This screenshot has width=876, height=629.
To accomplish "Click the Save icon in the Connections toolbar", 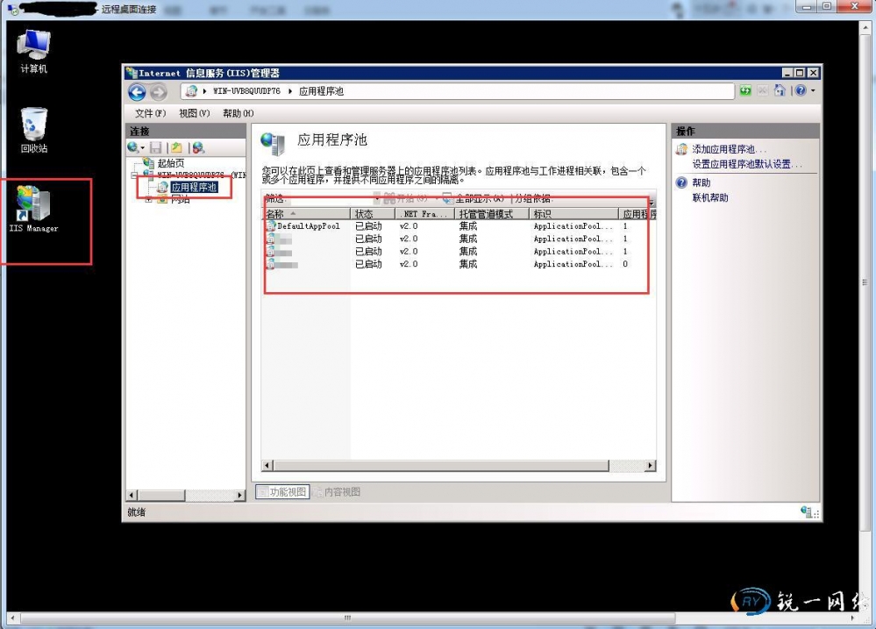I will [156, 148].
